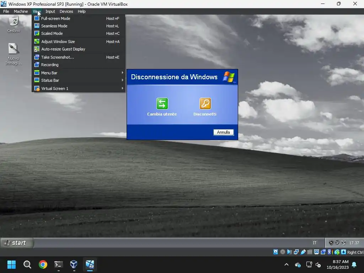
Task: Expand the Menu Bar submenu
Action: point(79,73)
